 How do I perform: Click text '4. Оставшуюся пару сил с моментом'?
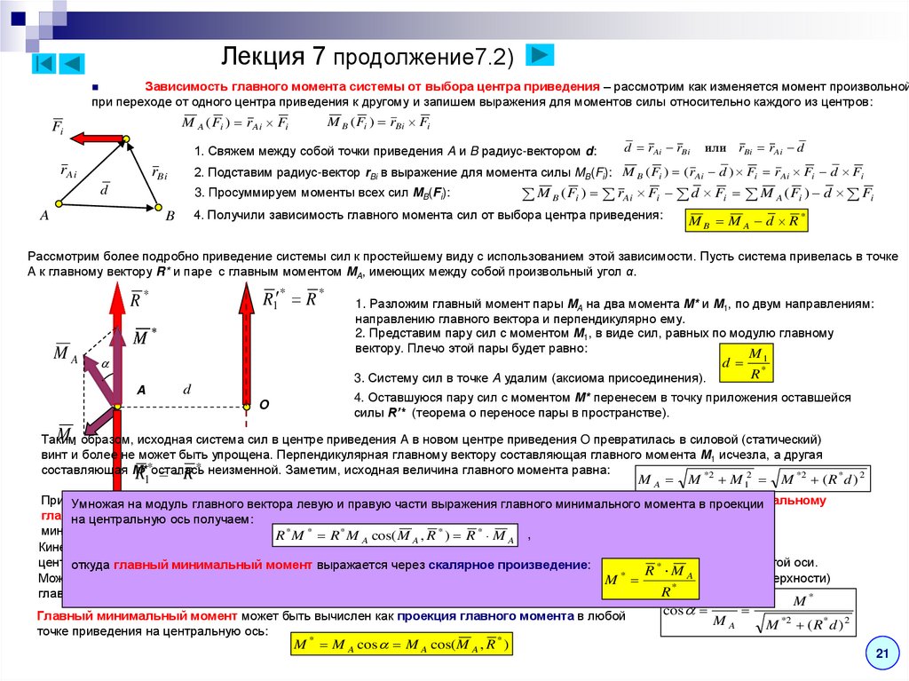[x=603, y=405]
